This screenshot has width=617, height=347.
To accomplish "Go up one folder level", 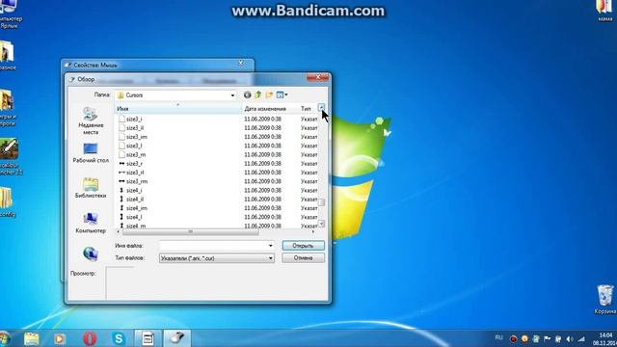I will (x=258, y=94).
